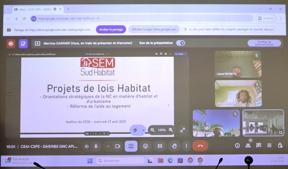Open the tab search chevron in Chrome
This screenshot has width=288, height=169.
point(8,9)
